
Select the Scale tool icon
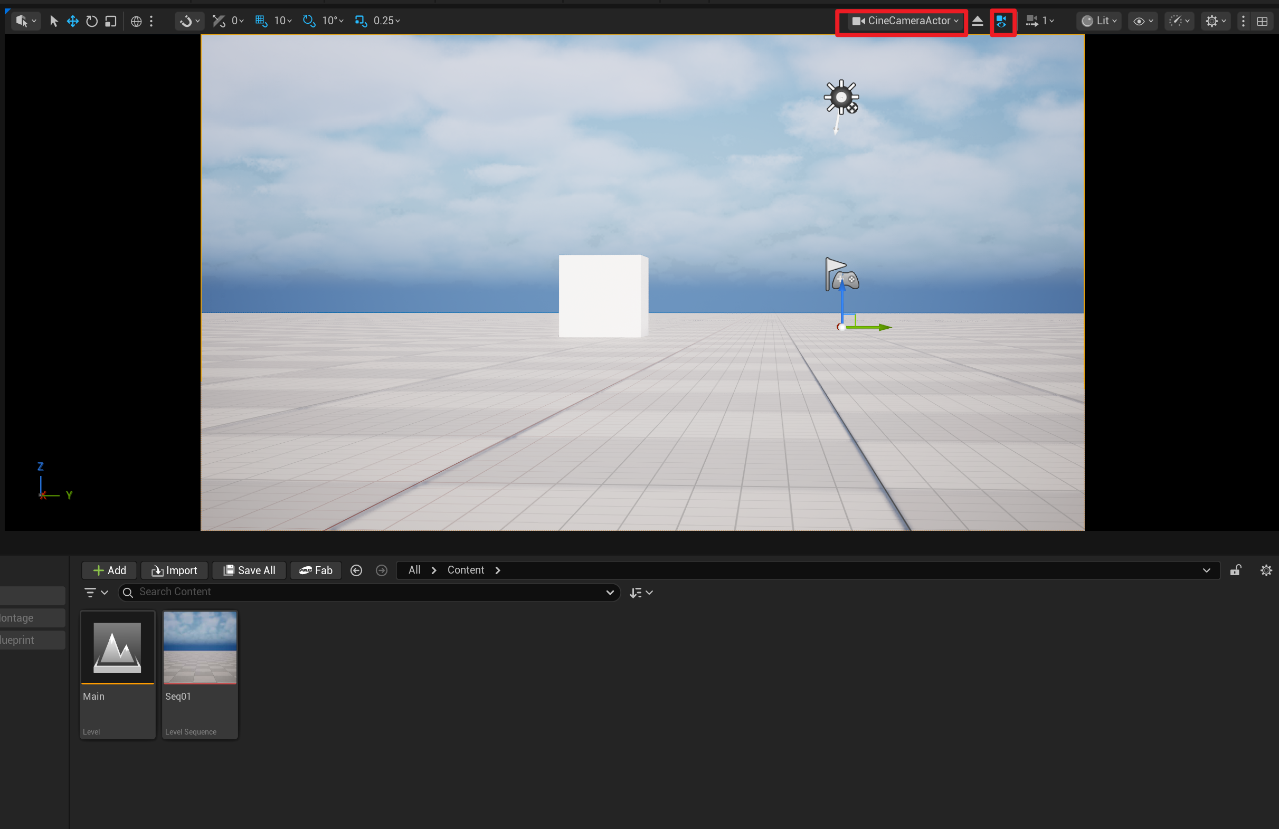(111, 21)
